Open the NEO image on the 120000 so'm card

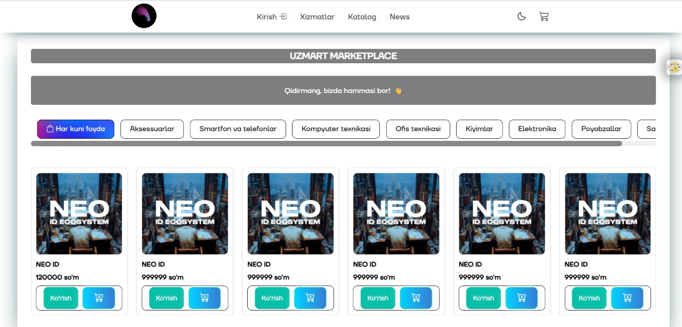click(79, 214)
